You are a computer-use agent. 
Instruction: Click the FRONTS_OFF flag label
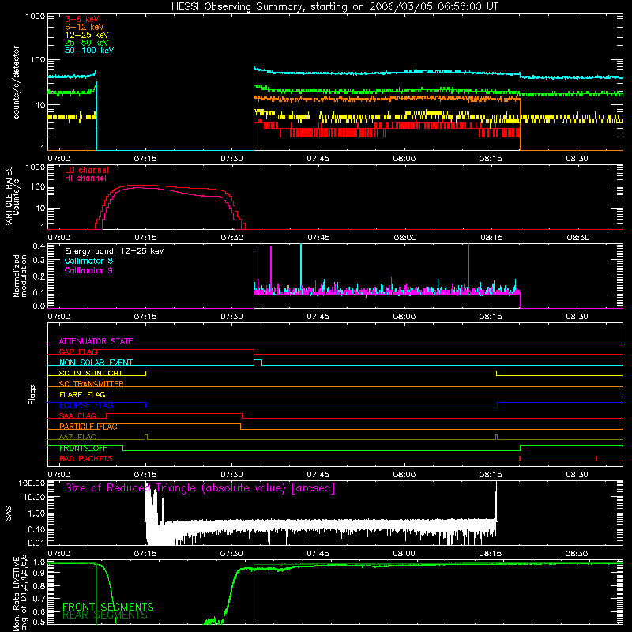(x=83, y=448)
